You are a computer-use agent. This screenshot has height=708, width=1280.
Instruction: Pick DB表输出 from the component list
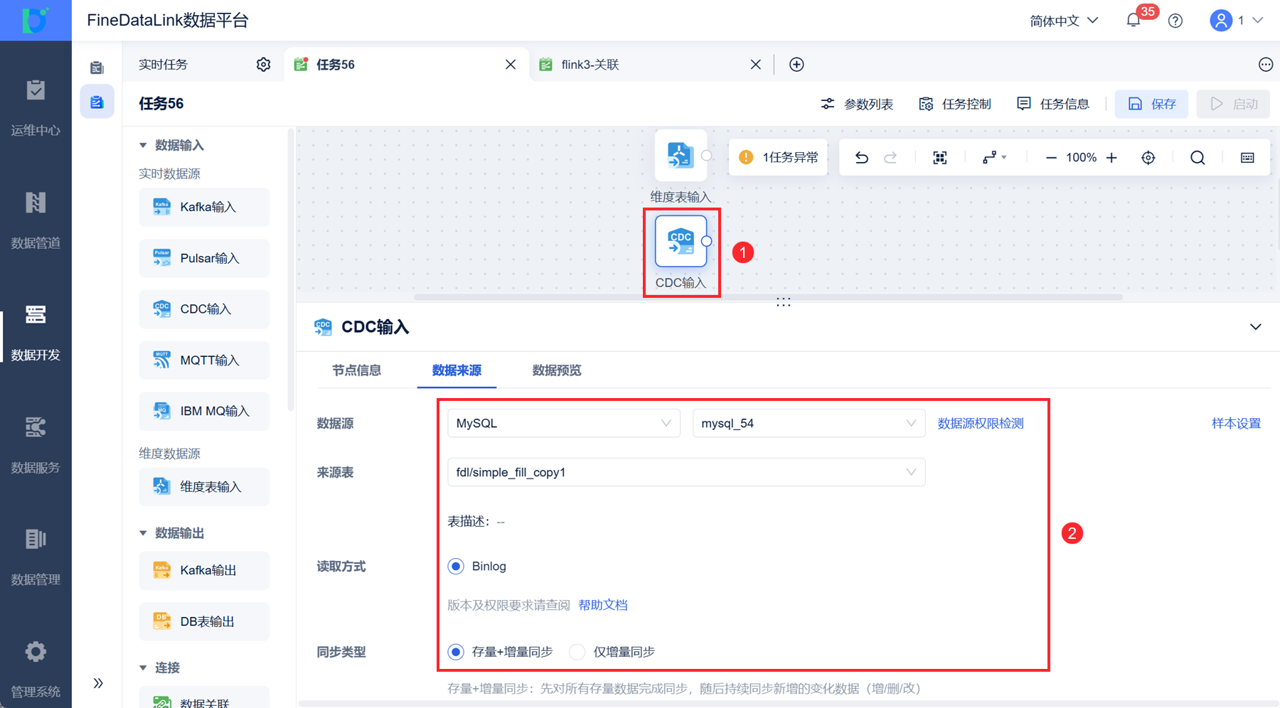204,621
